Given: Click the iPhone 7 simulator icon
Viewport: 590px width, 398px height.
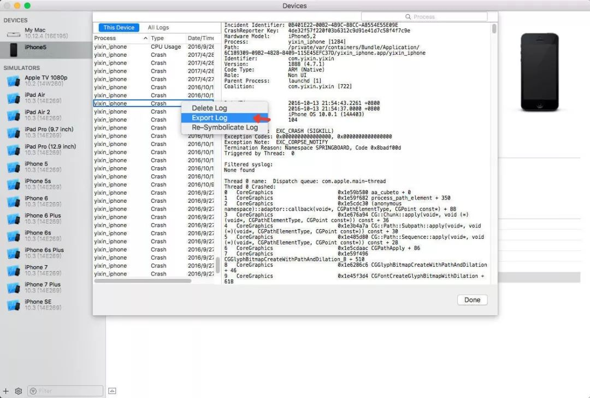Looking at the screenshot, I should click(14, 271).
